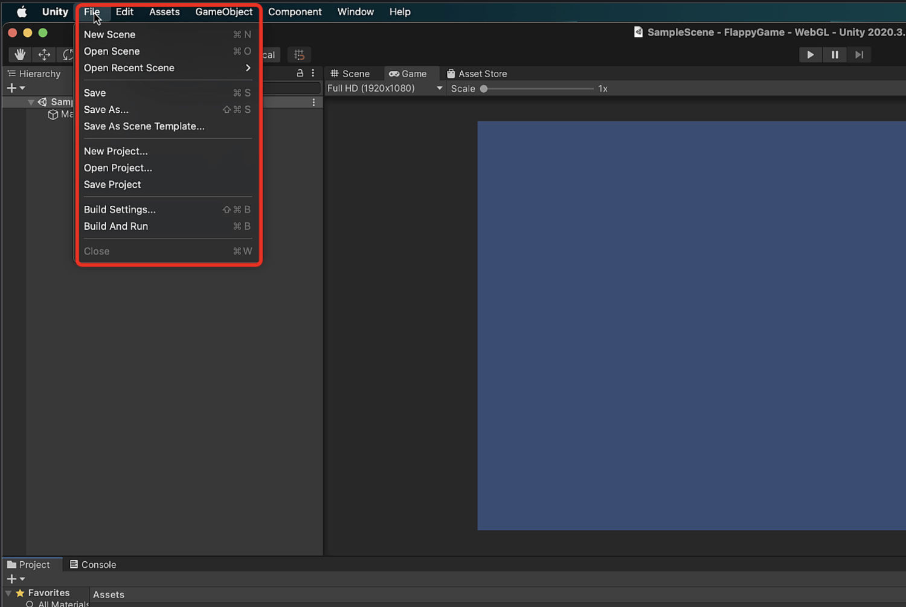Image resolution: width=906 pixels, height=607 pixels.
Task: Open the Project panel plus create dropdown
Action: tap(16, 579)
